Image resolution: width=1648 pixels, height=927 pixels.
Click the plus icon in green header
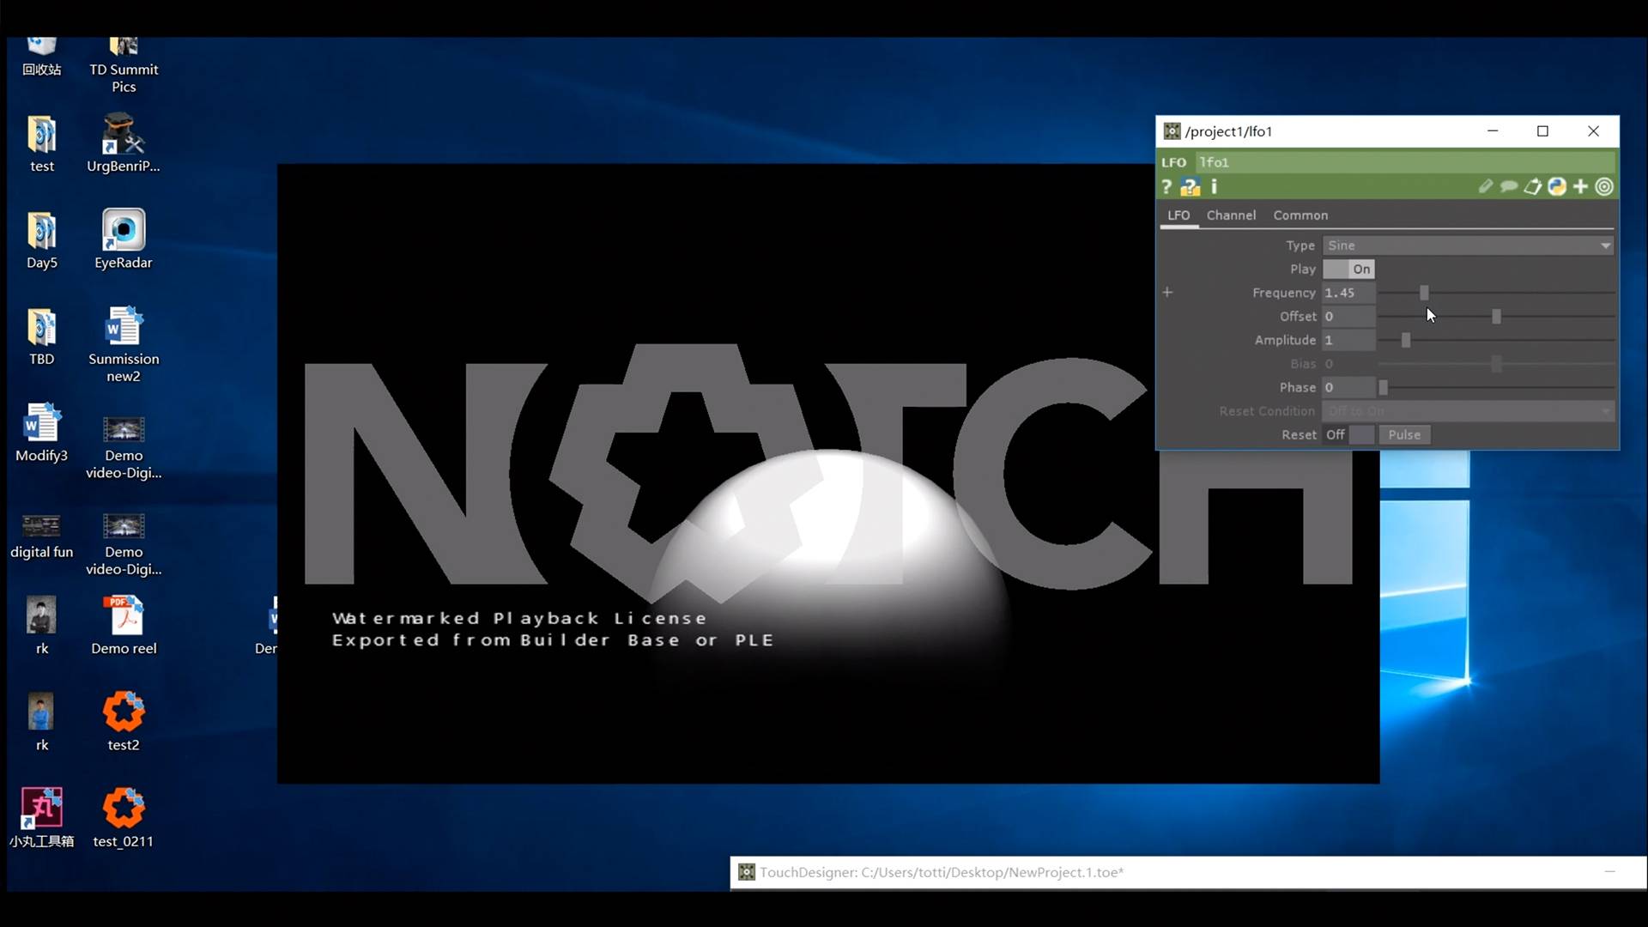[x=1580, y=186]
